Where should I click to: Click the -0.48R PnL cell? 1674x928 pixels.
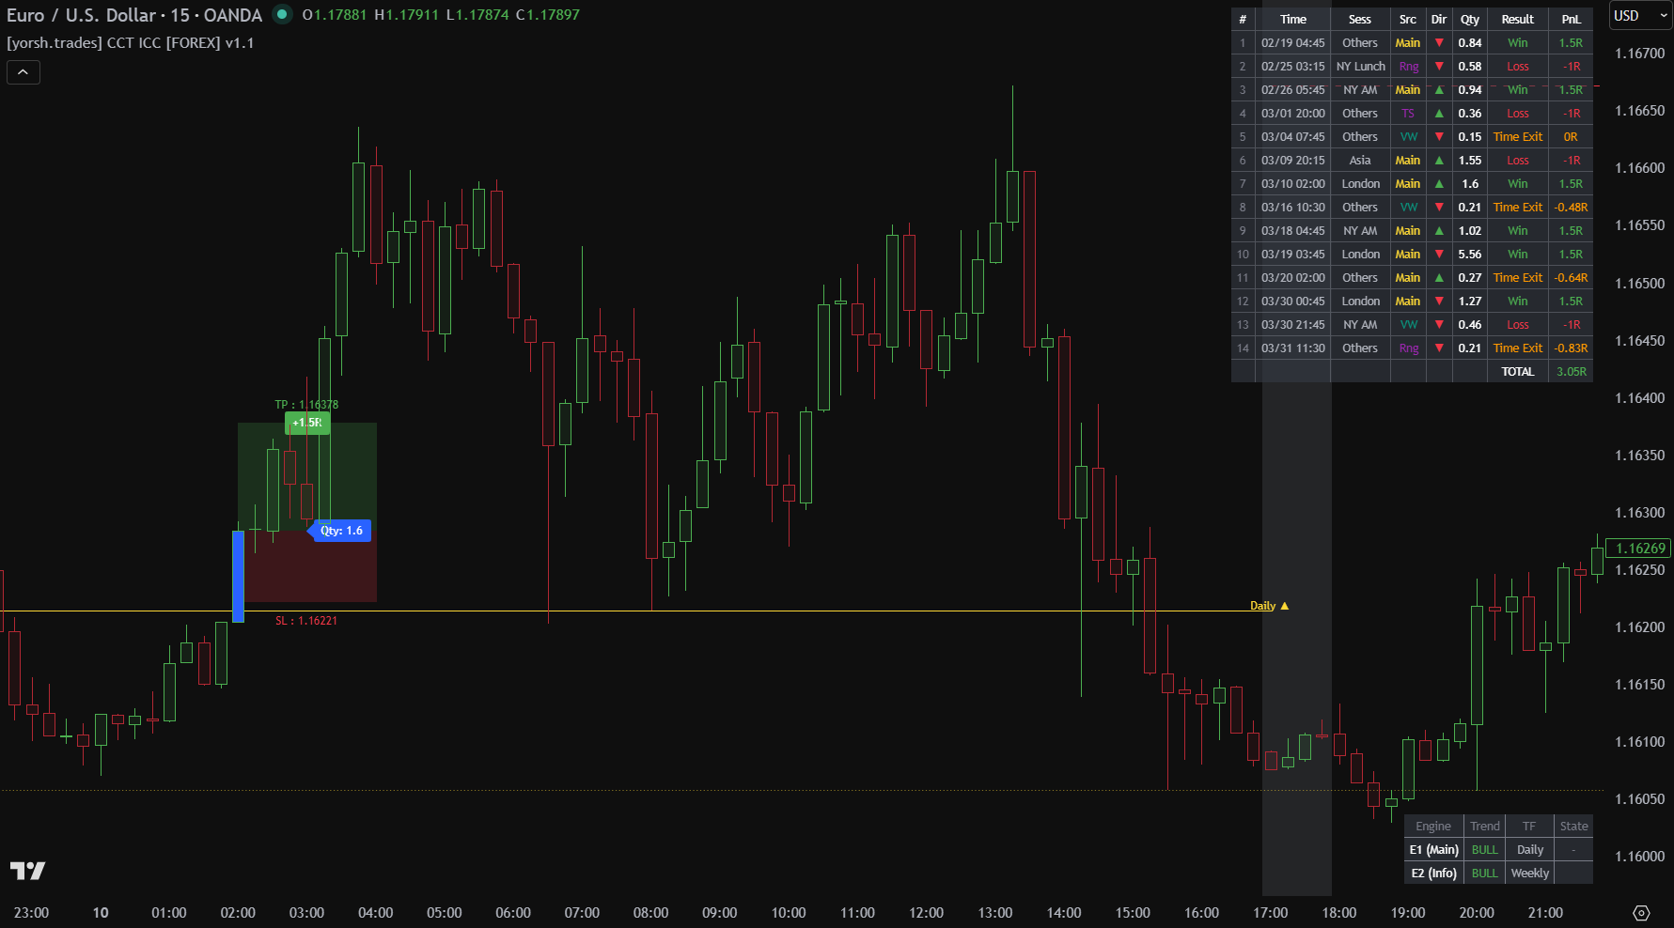coord(1571,208)
